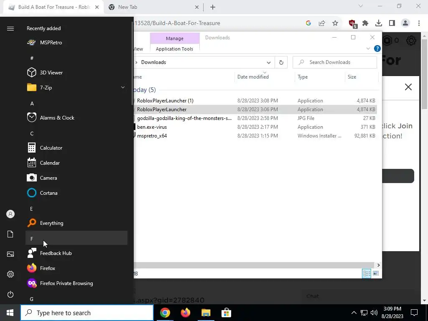Bookmark this page with star icon
The height and width of the screenshot is (321, 428).
(335, 23)
